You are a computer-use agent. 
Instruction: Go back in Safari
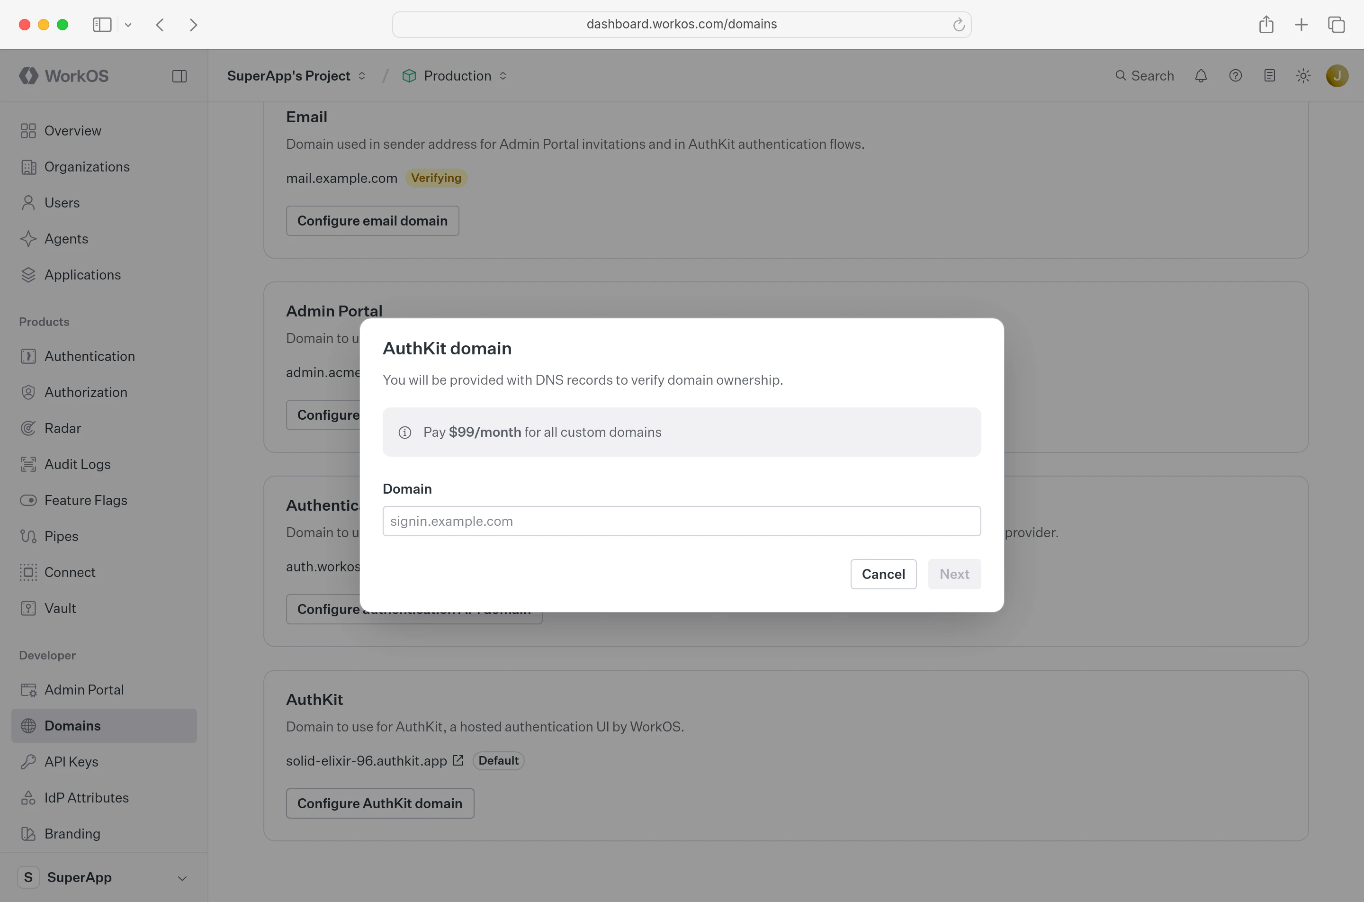tap(160, 25)
